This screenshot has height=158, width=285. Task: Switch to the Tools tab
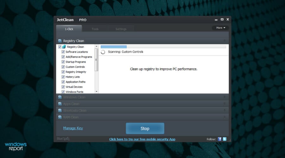tap(95, 29)
